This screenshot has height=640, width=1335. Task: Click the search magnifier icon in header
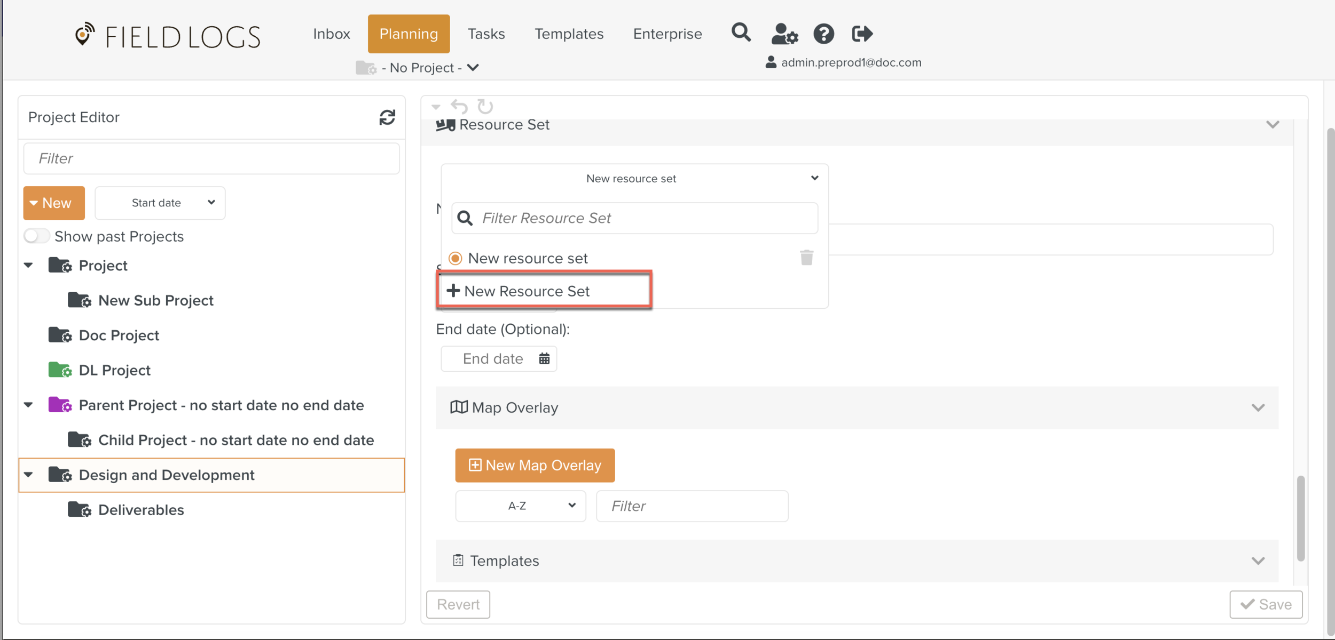click(x=741, y=33)
